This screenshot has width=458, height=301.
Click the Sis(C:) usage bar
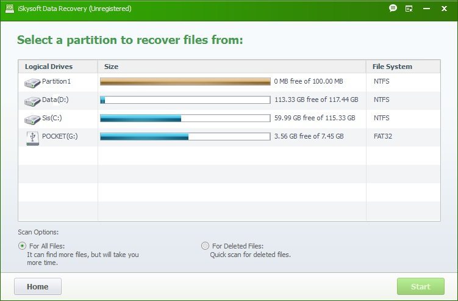tap(185, 118)
